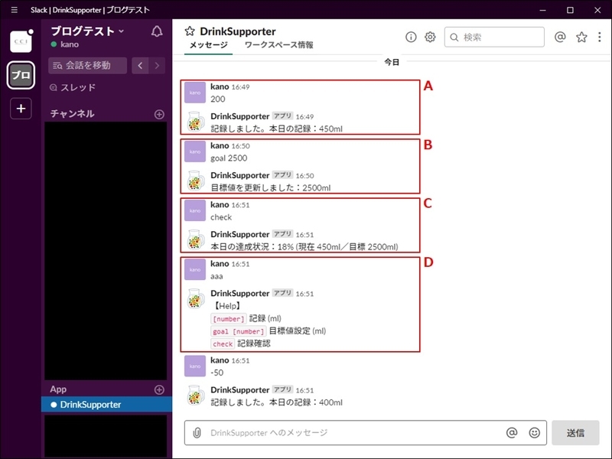Screen dimensions: 612x459
Task: Click the '-50' message text
Action: tap(217, 373)
